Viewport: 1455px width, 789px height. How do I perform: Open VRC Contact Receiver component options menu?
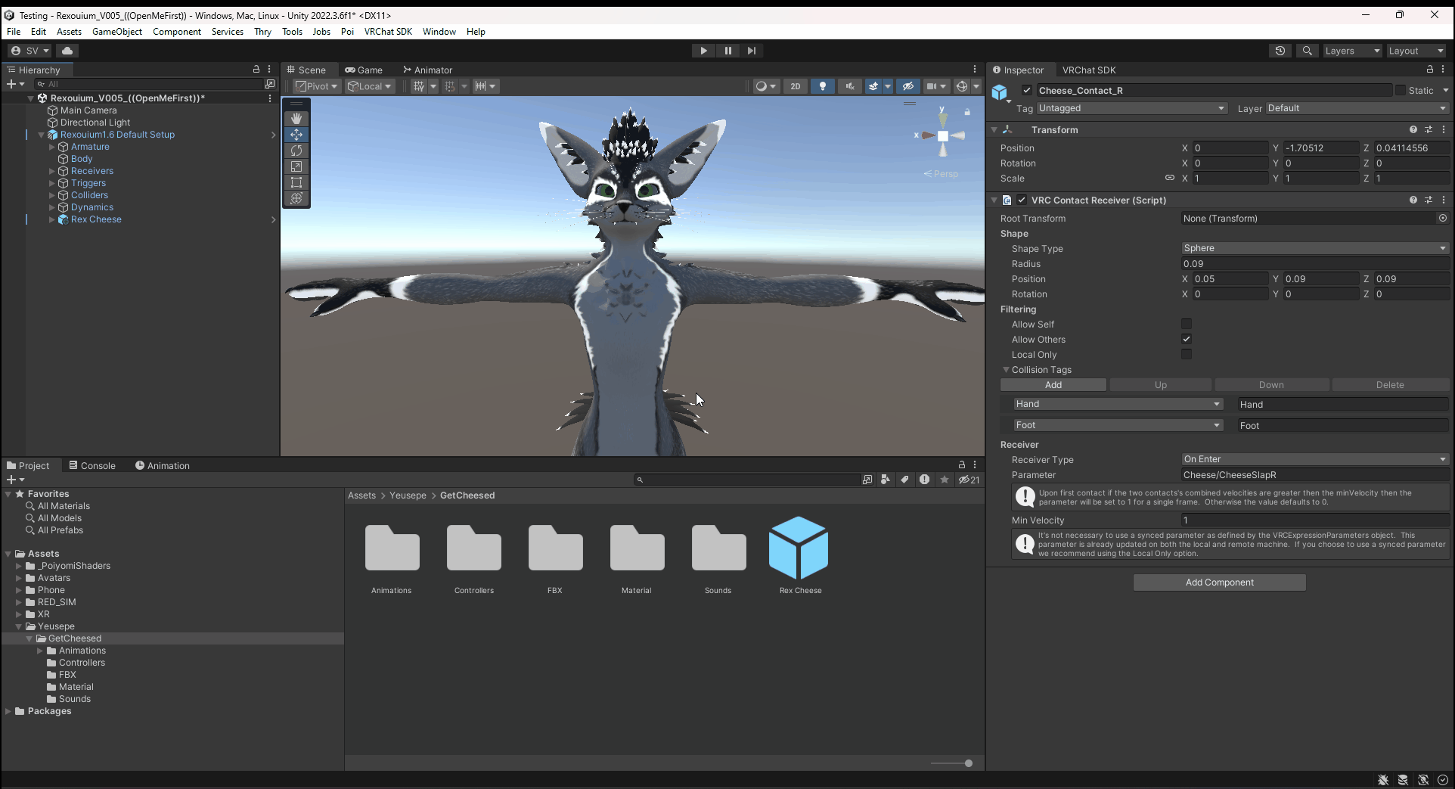click(x=1444, y=200)
